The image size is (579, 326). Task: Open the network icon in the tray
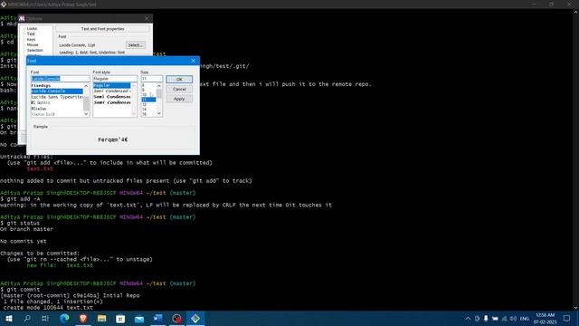(x=504, y=319)
